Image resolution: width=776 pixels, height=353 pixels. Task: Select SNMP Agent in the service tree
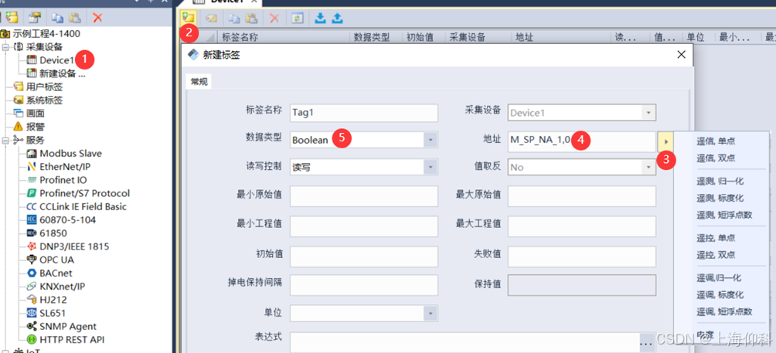(68, 326)
